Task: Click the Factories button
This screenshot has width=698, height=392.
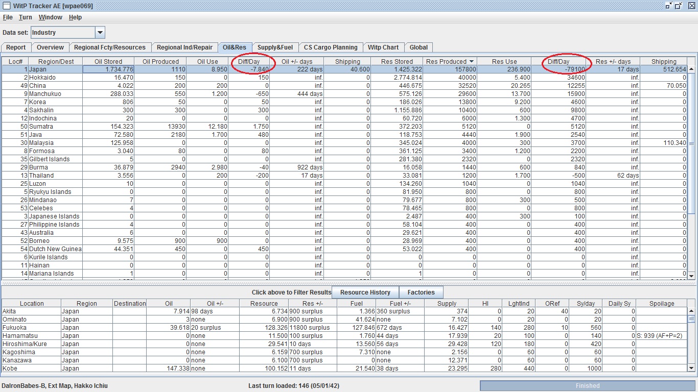Action: point(421,292)
